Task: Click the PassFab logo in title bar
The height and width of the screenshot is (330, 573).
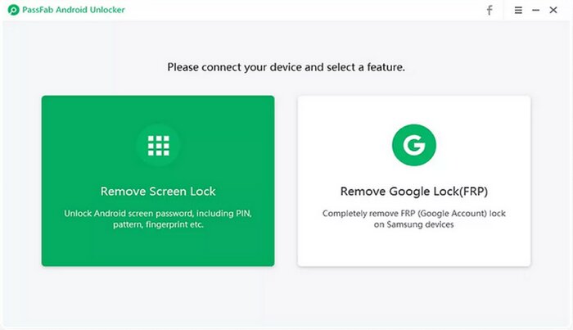Action: [x=13, y=10]
